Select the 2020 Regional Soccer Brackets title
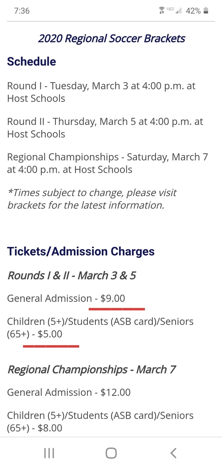Viewport: 222px width, 470px height. point(111,39)
